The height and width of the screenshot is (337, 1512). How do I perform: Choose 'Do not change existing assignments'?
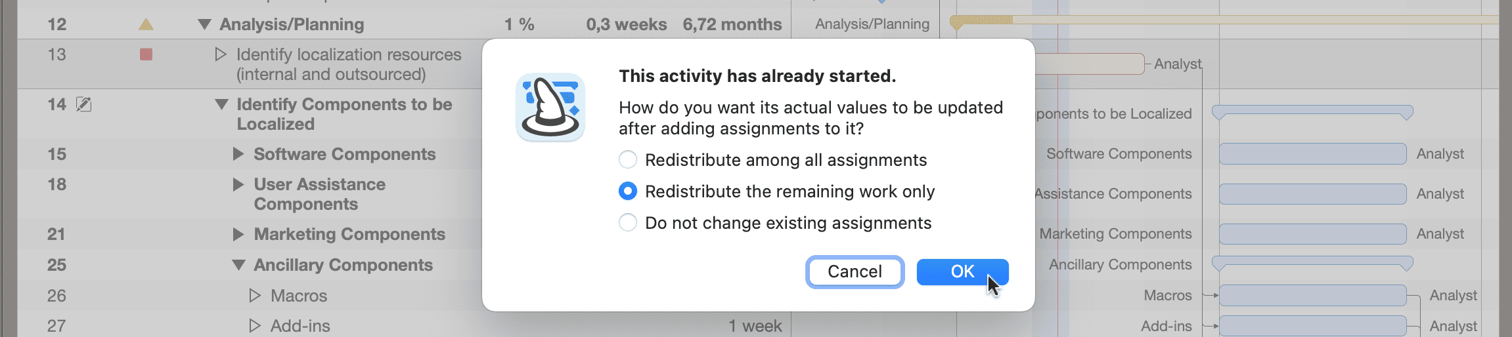pyautogui.click(x=628, y=223)
